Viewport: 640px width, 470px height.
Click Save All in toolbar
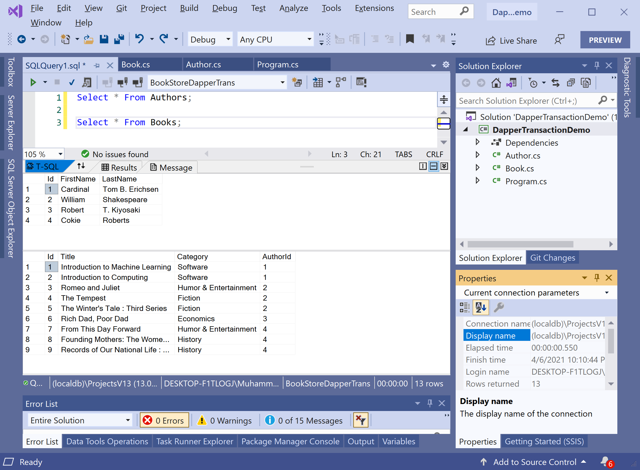tap(119, 39)
